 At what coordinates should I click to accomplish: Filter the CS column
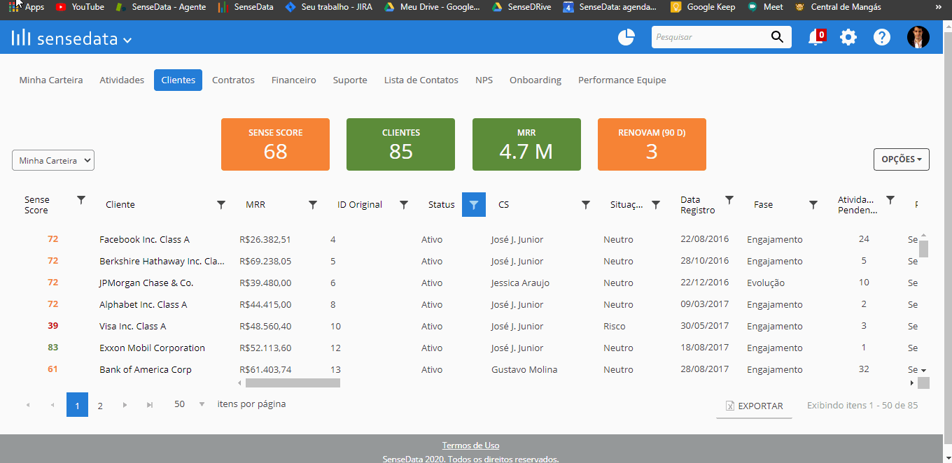[x=586, y=205]
